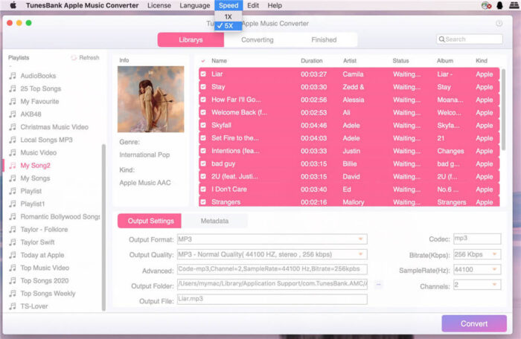Image resolution: width=521 pixels, height=339 pixels.
Task: Click the music note icon beside TS-Lover
Action: [12, 306]
